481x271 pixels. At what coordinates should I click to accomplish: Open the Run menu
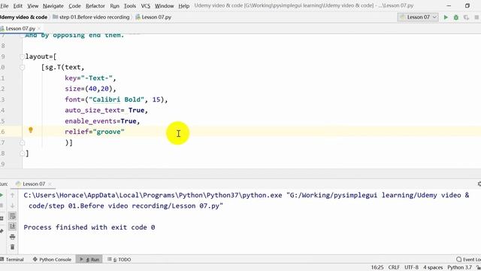[x=114, y=6]
